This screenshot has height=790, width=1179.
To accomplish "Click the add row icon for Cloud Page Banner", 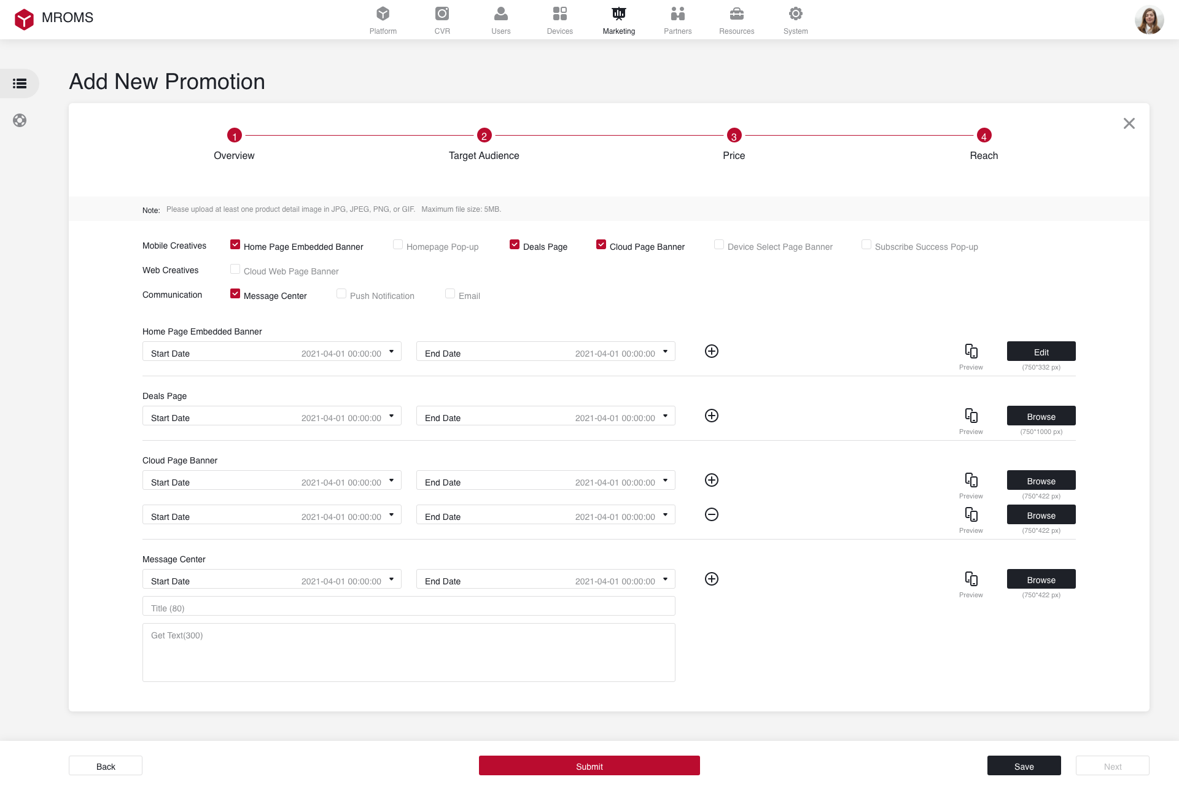I will point(712,481).
